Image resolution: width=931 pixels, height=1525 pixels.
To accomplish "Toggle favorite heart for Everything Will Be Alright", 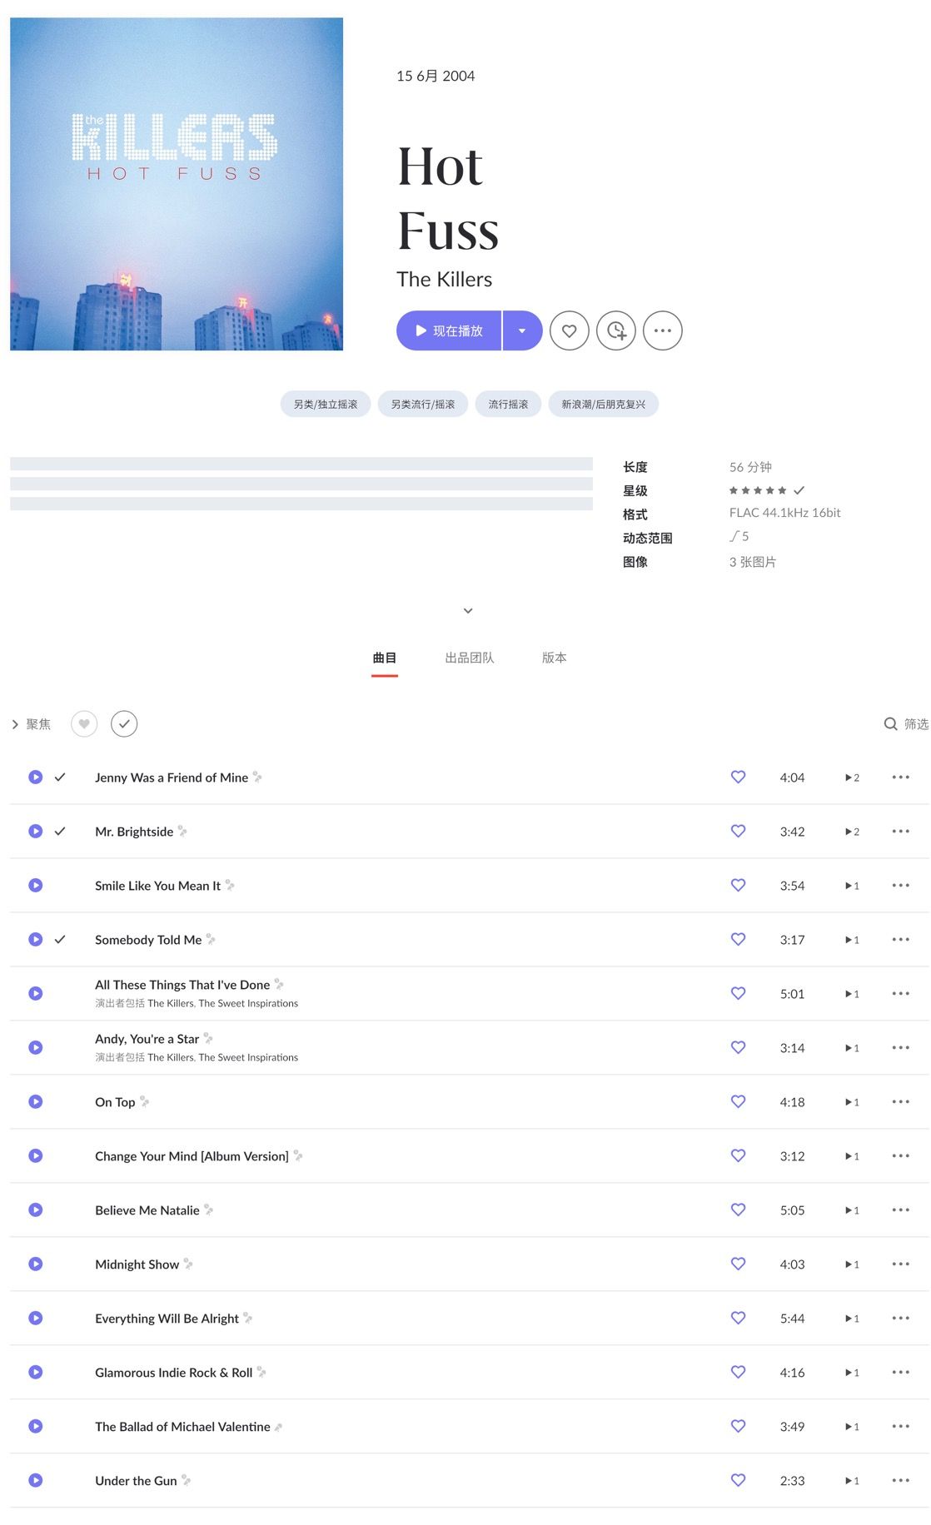I will click(x=738, y=1318).
